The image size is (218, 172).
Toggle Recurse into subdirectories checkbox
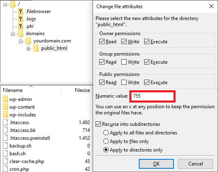coord(98,124)
